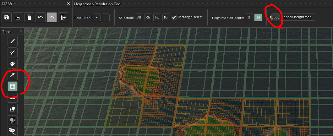The image size is (333, 136).
Task: Set heightmap bit depth to 16
Action: tap(258, 18)
